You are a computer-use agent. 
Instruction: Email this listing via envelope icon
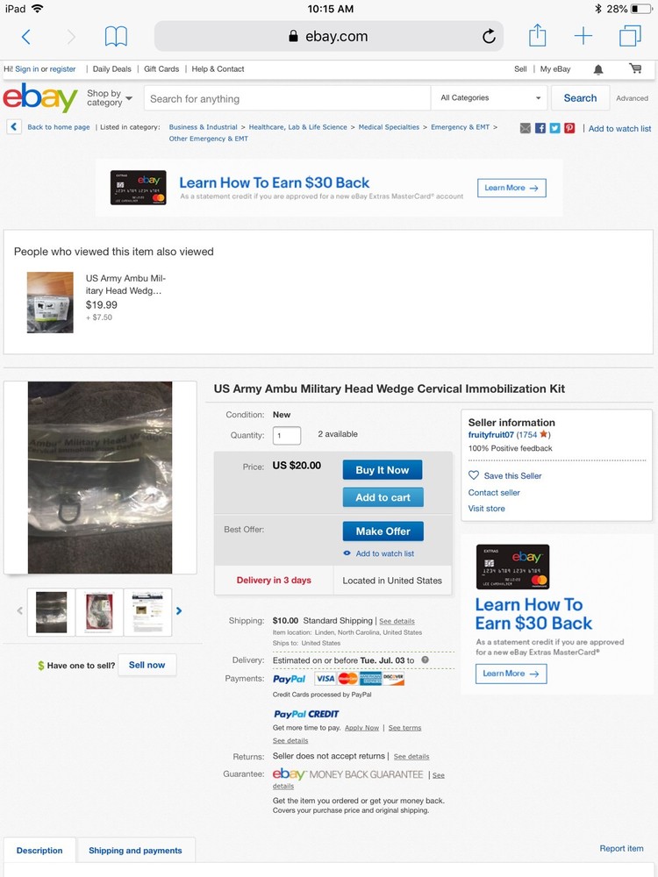(x=525, y=128)
